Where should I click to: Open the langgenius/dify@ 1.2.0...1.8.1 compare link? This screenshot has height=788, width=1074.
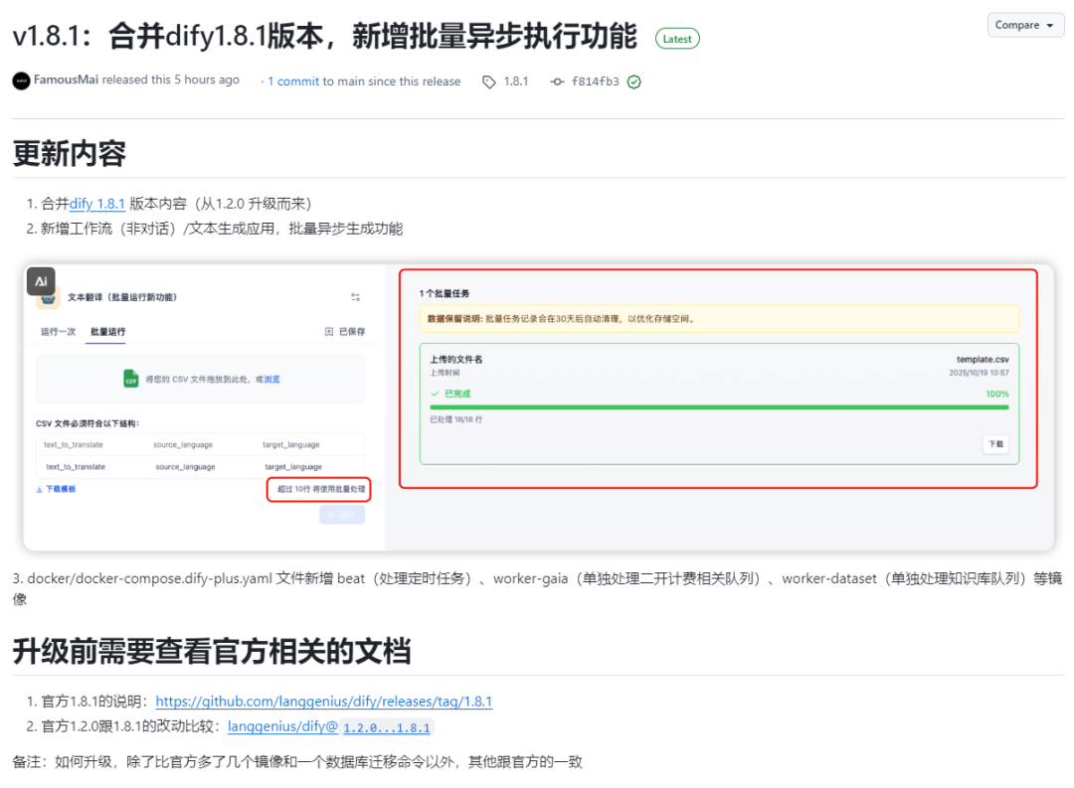coord(329,726)
